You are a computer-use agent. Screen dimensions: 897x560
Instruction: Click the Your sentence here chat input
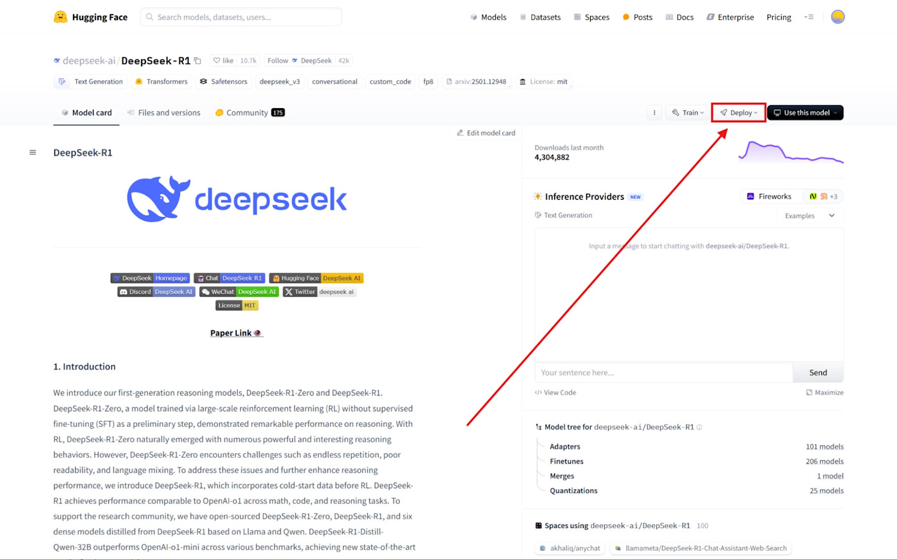[664, 372]
